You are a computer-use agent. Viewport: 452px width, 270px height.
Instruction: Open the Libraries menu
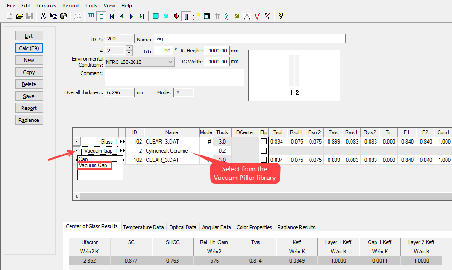click(46, 6)
